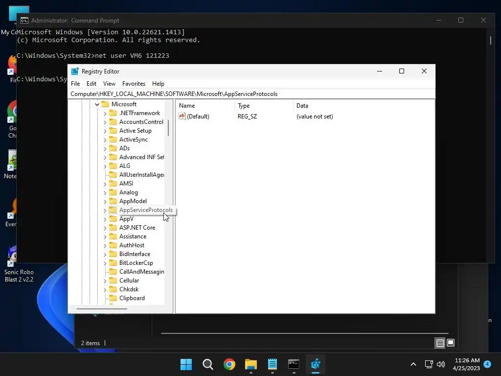Expand the AMSI key
This screenshot has width=501, height=376.
click(x=105, y=184)
